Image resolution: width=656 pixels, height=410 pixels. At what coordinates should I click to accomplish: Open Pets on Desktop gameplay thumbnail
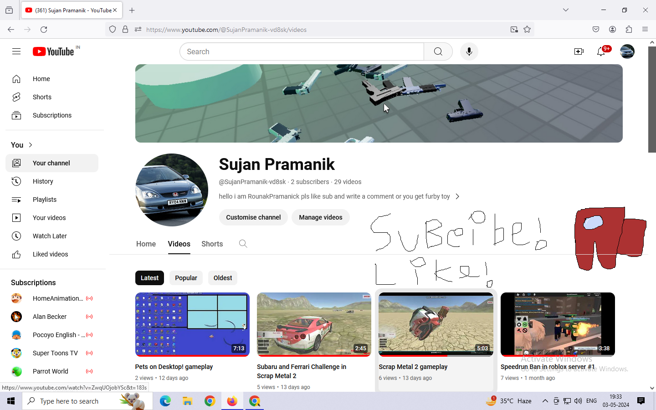point(192,324)
